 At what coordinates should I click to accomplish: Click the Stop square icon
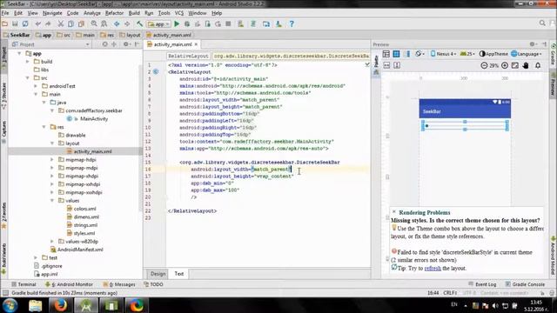tap(228, 23)
